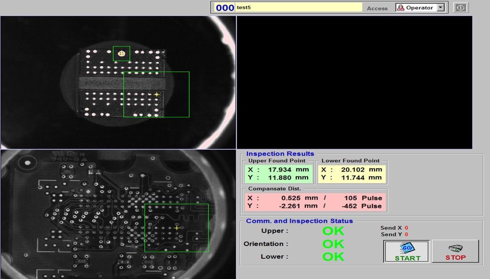The height and width of the screenshot is (279, 490).
Task: Click the empty black image panel
Action: 354,82
